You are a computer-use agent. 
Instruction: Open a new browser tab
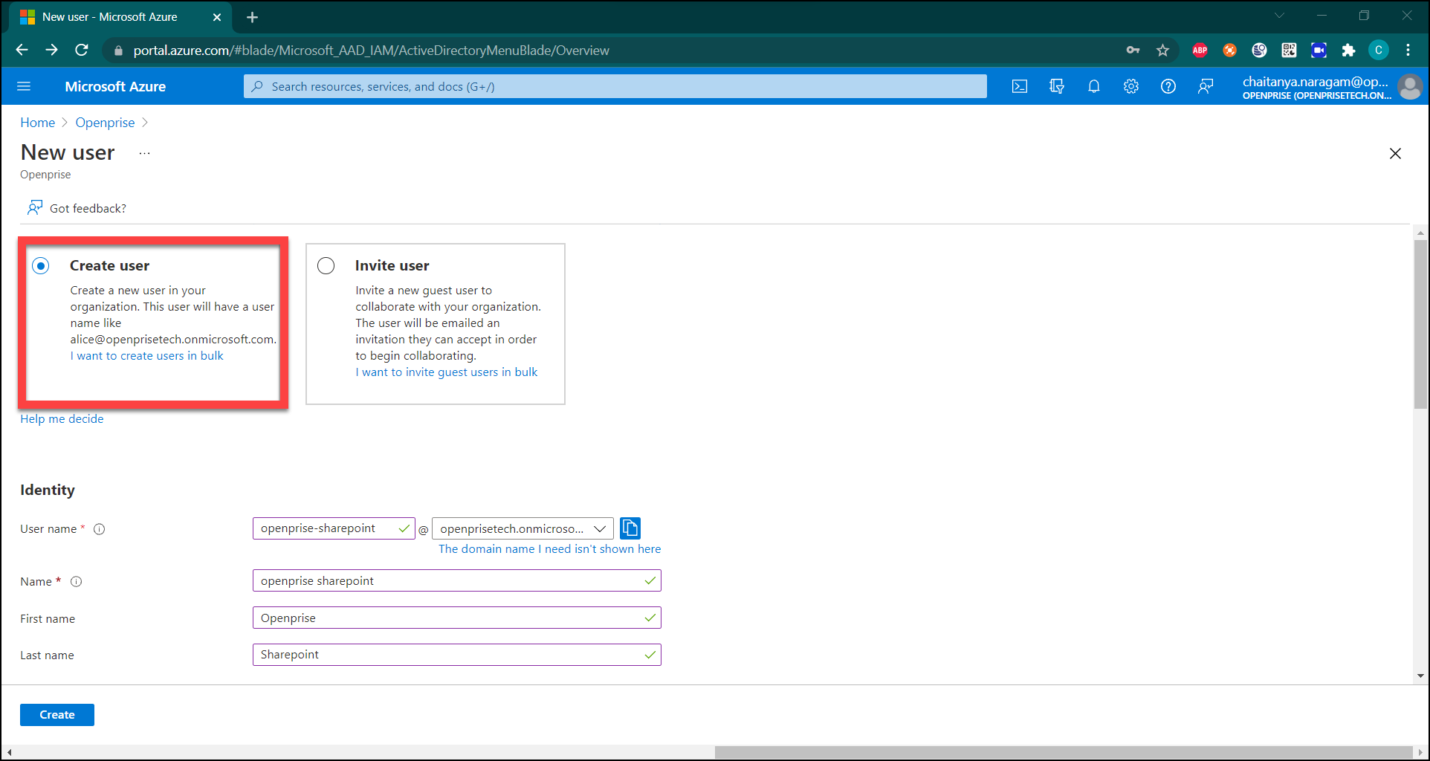pos(252,17)
